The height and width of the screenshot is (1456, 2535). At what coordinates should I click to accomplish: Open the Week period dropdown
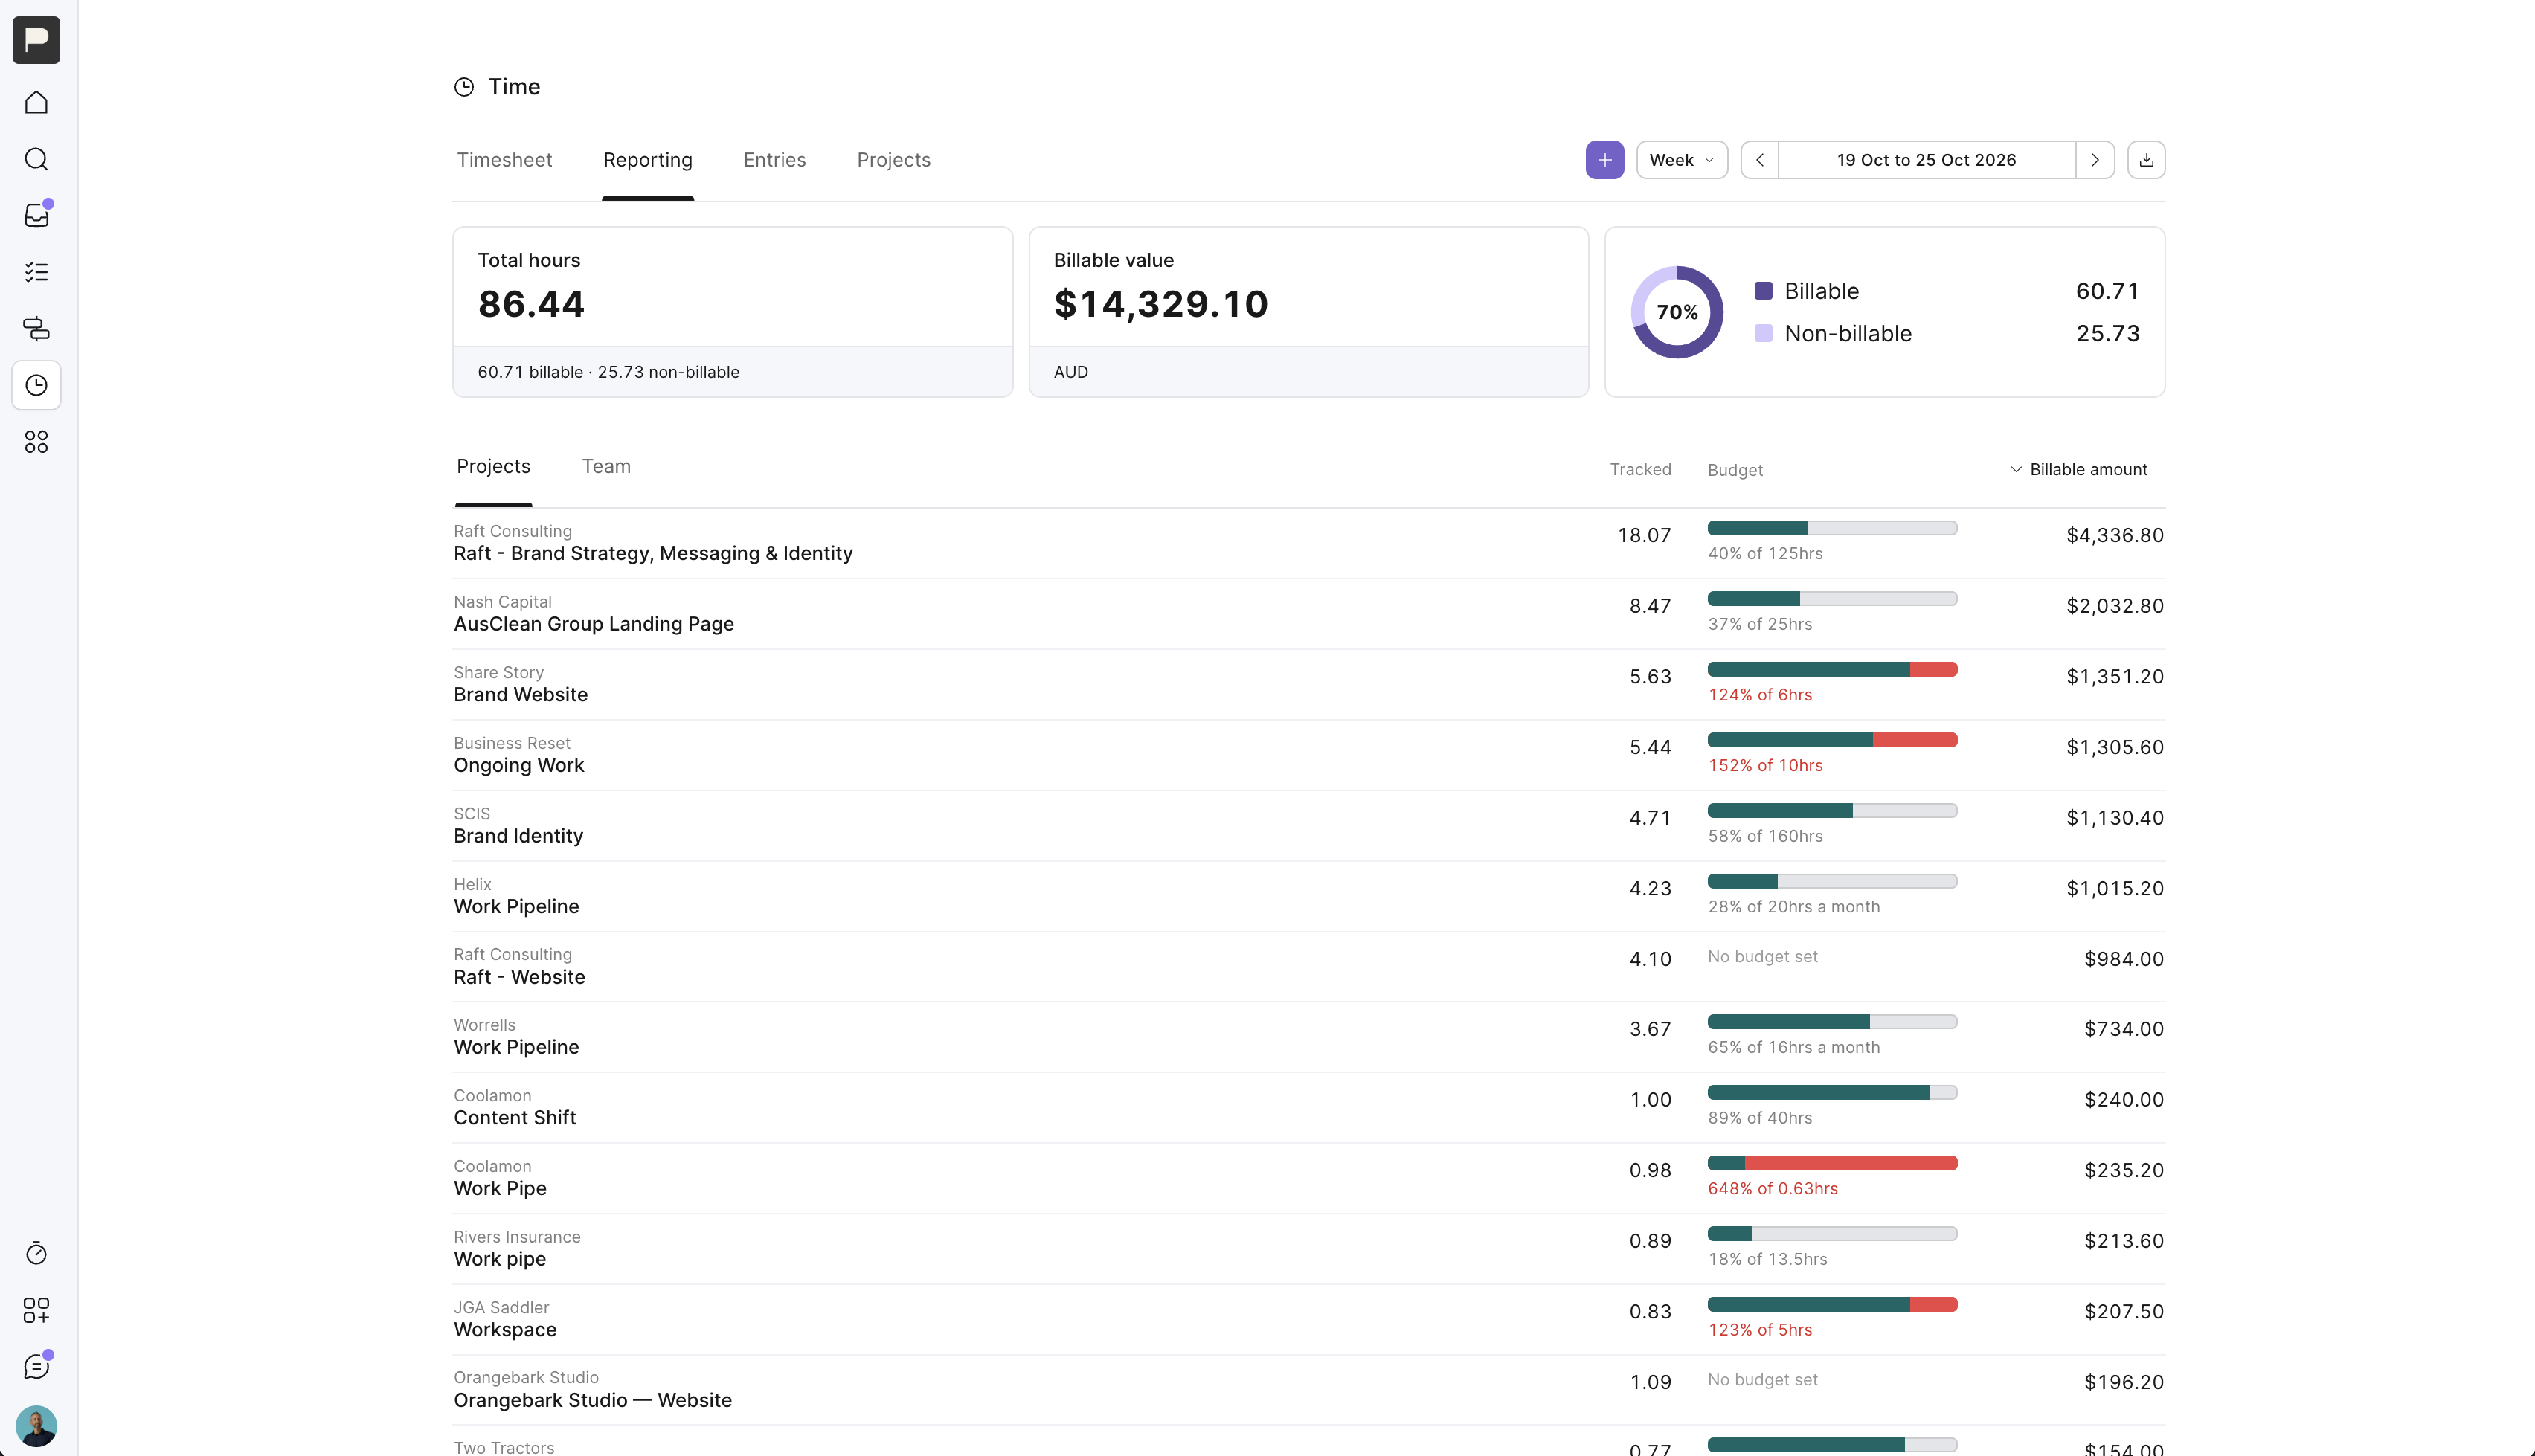(1681, 160)
